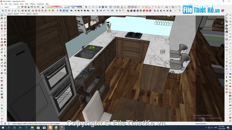Choose the Offset tool

[x=5, y=45]
